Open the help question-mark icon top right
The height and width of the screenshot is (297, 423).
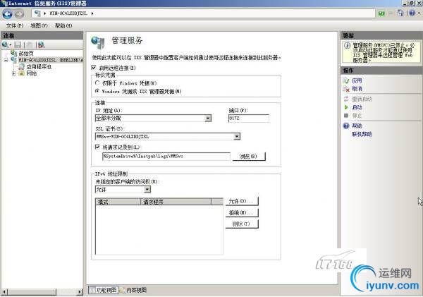pos(412,13)
